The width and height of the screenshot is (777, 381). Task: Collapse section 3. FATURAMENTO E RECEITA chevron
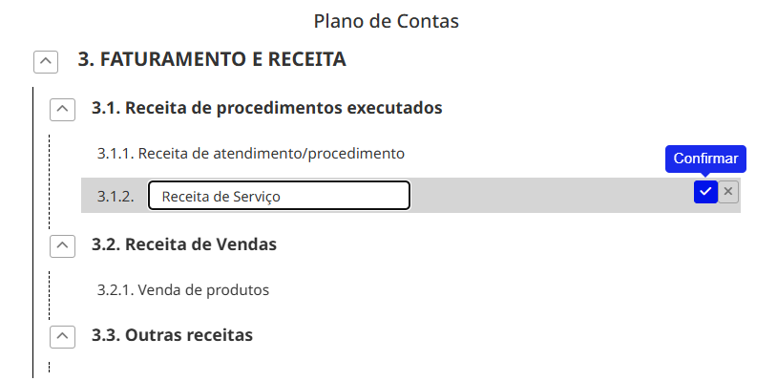[x=46, y=61]
